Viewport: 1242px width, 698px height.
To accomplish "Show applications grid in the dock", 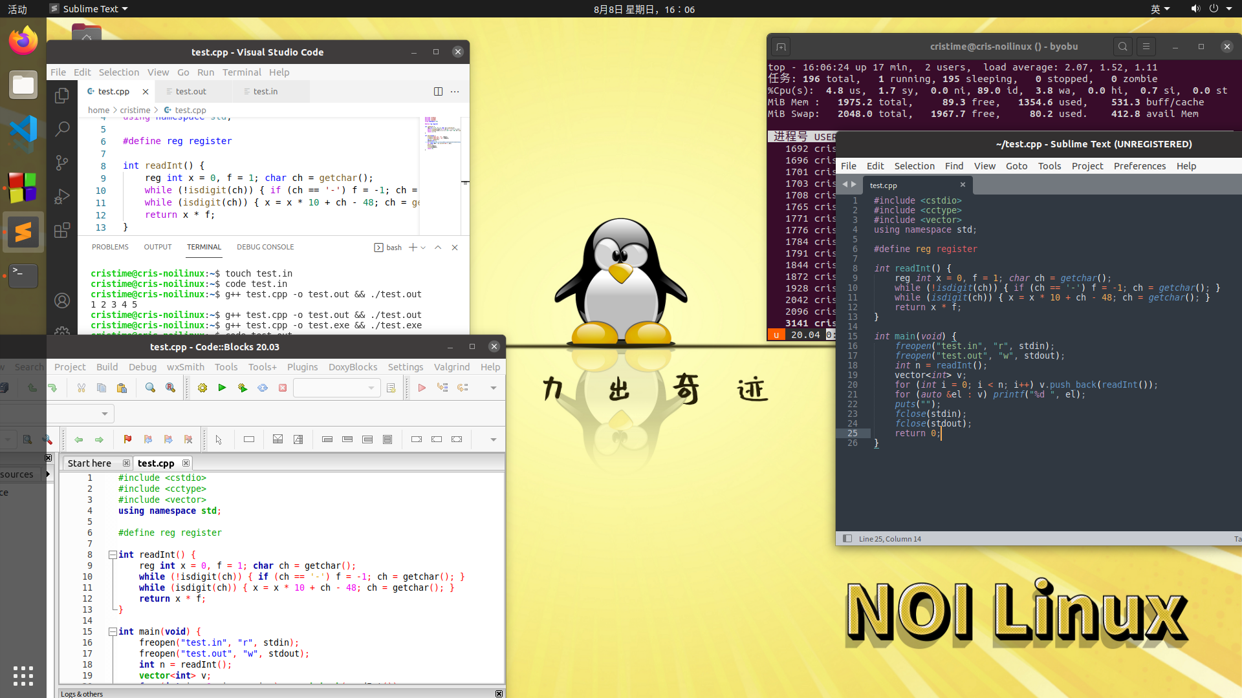I will point(23,676).
